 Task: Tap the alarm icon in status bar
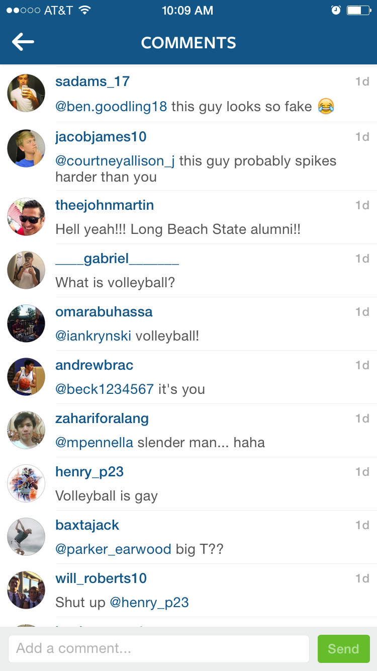[336, 11]
